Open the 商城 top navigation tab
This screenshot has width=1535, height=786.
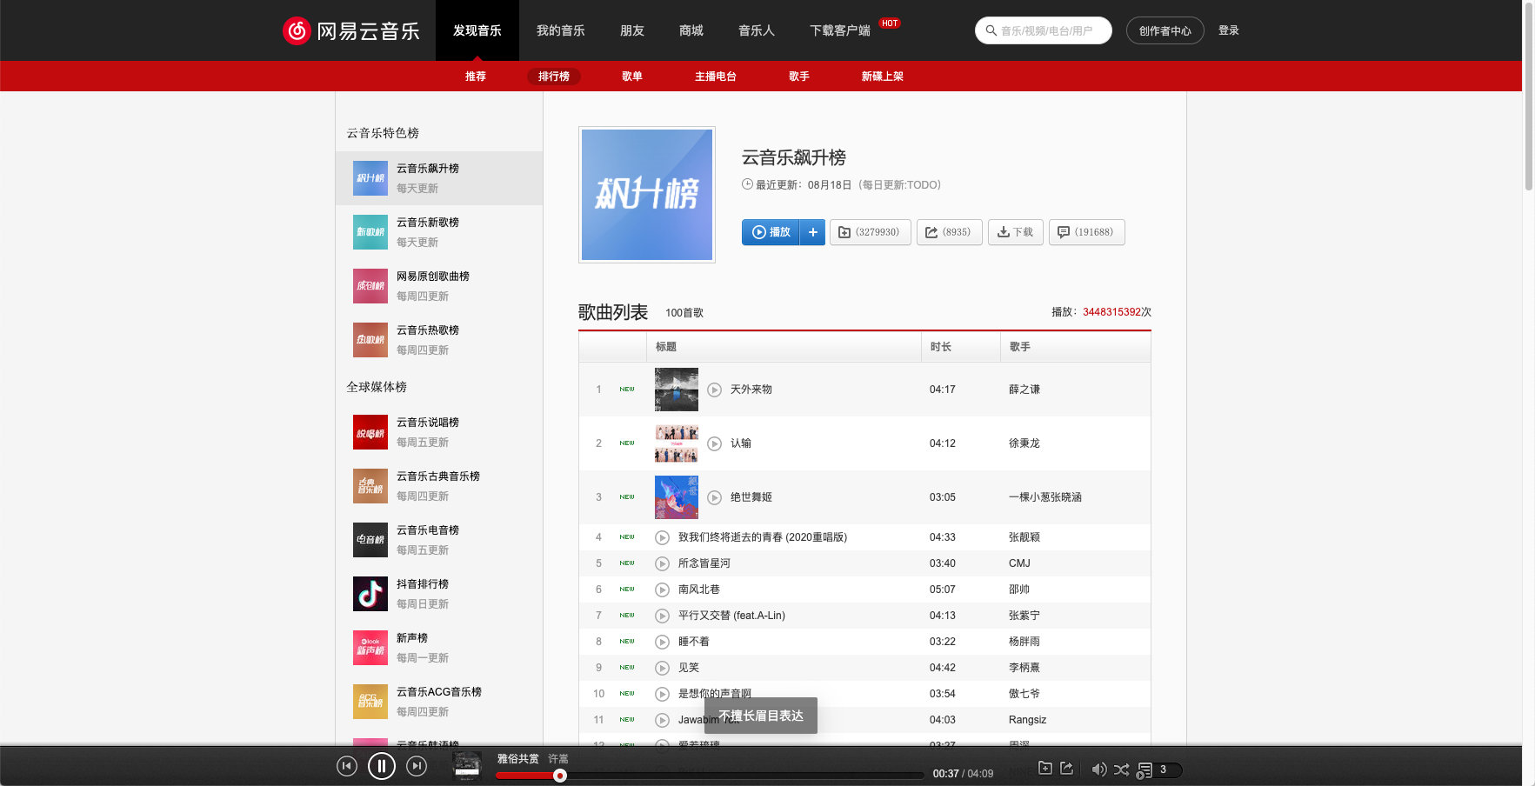click(691, 30)
